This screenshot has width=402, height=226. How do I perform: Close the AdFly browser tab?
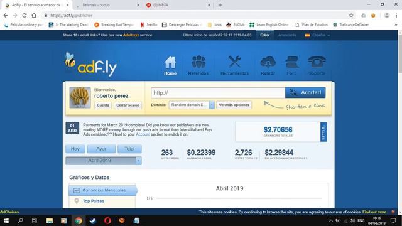point(68,5)
